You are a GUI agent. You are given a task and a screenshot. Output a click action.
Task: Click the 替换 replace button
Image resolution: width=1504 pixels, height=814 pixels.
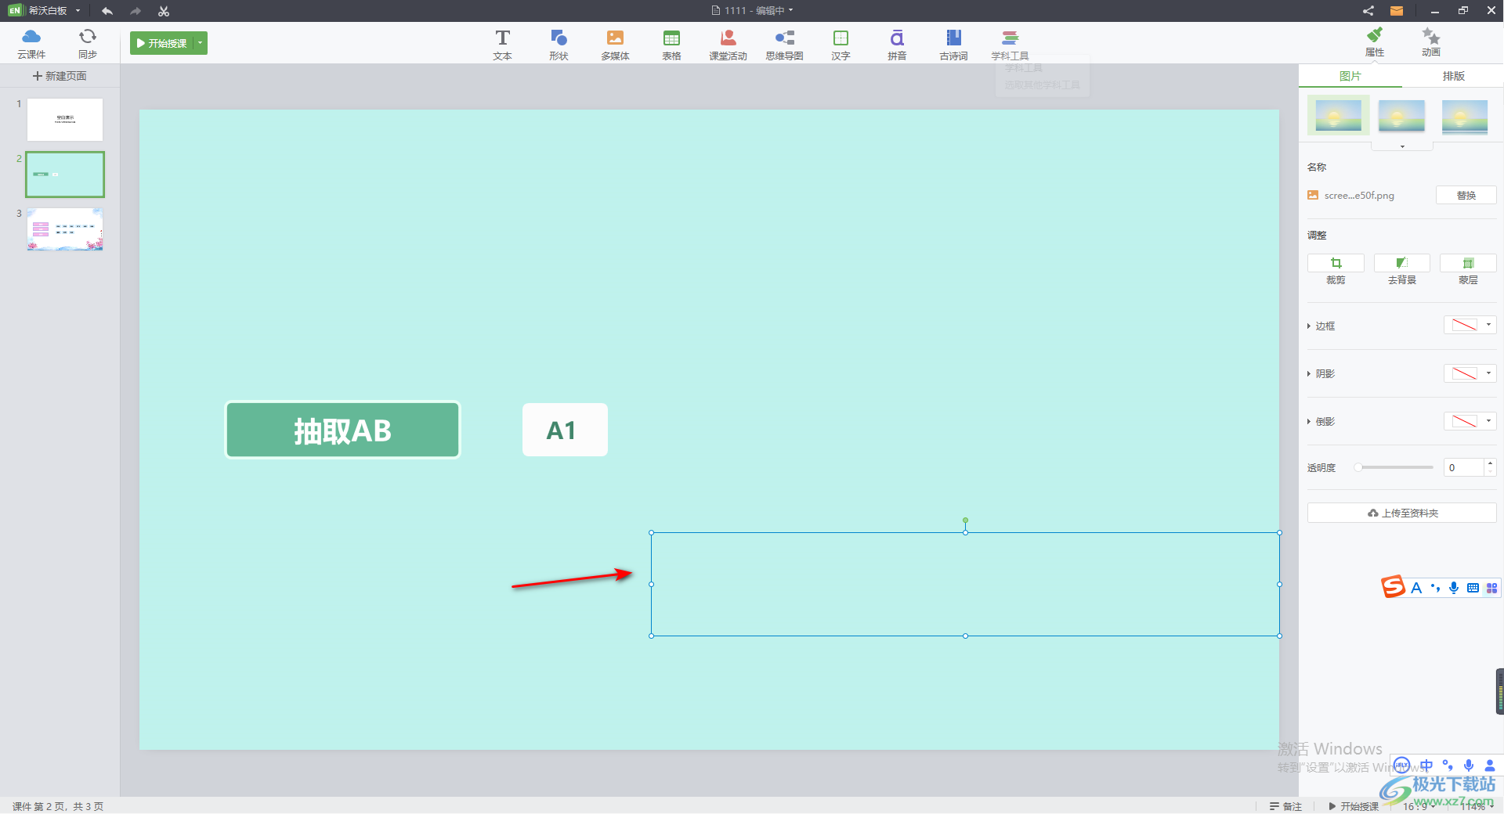[1466, 195]
